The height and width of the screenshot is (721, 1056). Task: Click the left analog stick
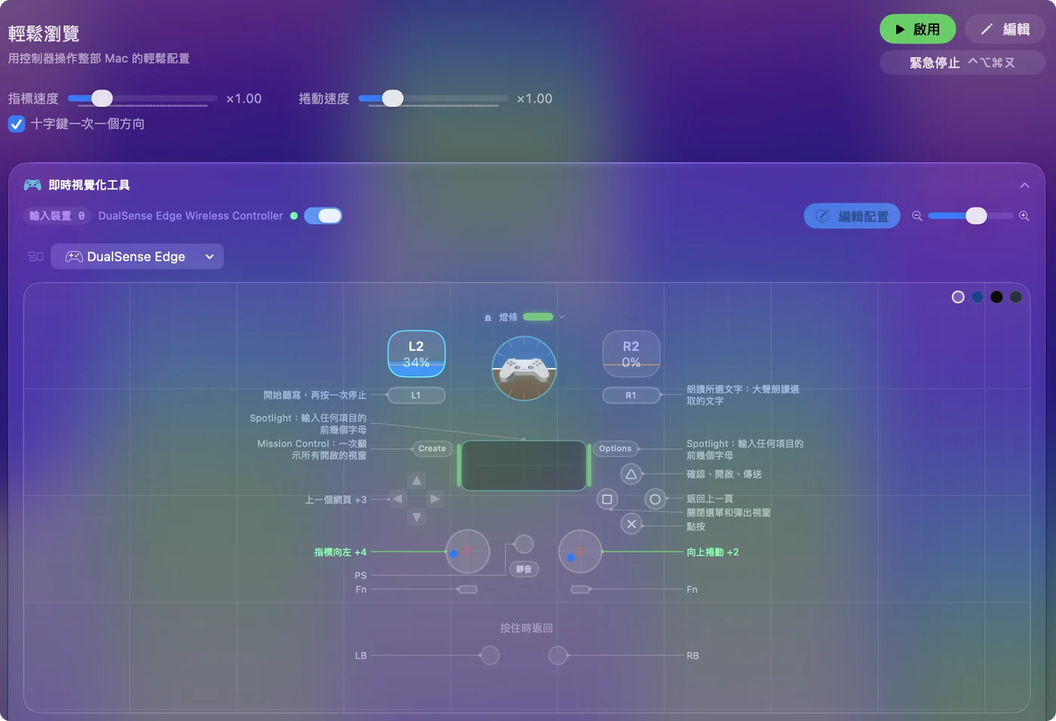point(468,551)
